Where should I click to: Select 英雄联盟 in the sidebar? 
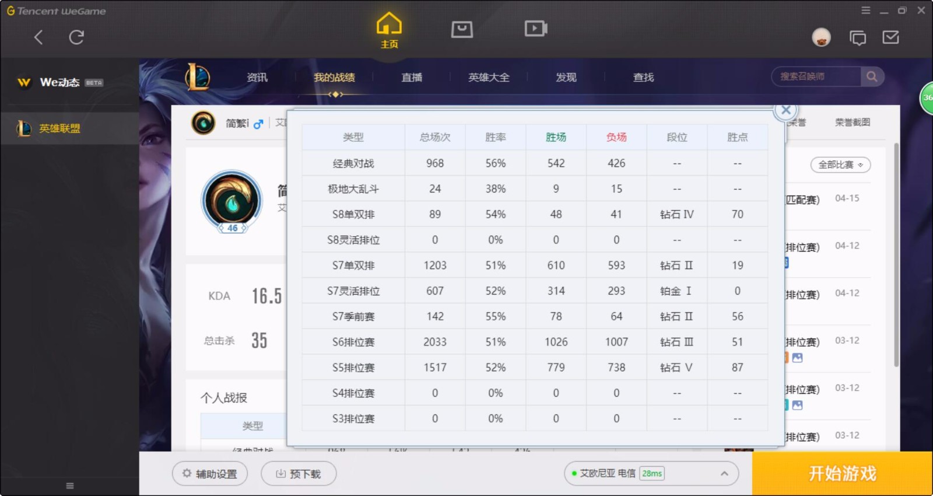point(70,128)
